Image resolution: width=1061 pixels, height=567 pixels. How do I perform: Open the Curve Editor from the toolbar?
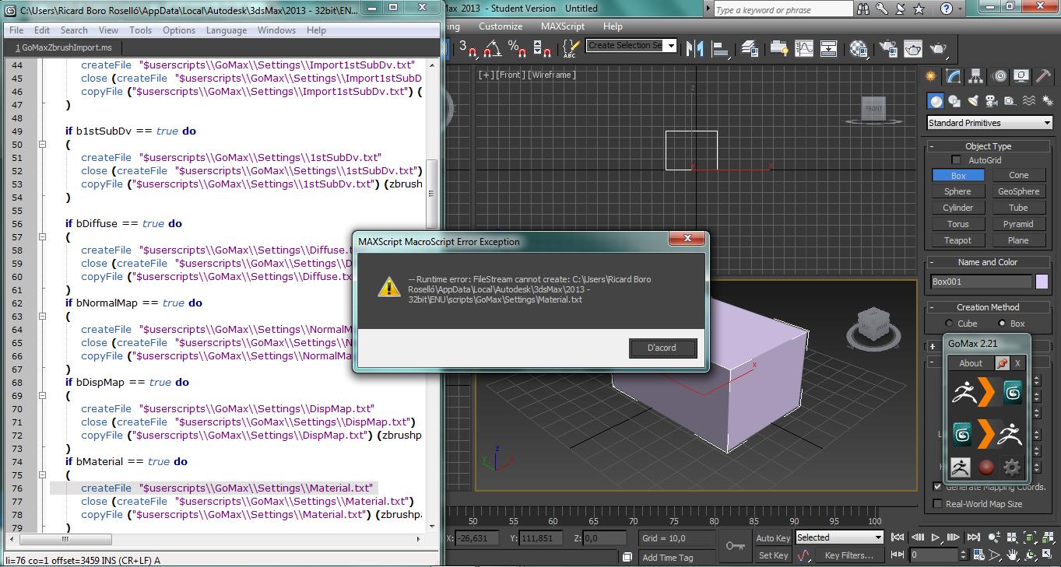coord(803,48)
